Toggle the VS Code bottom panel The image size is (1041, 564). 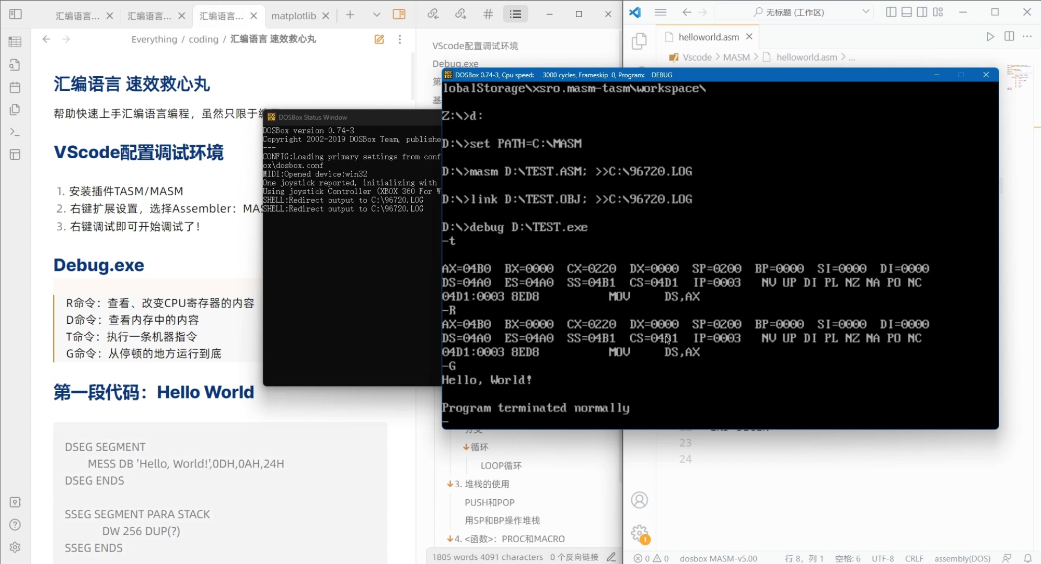click(x=907, y=12)
